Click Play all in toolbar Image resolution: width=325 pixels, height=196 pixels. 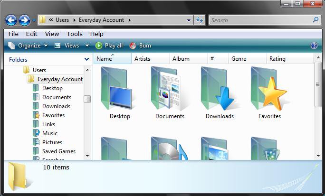[109, 46]
